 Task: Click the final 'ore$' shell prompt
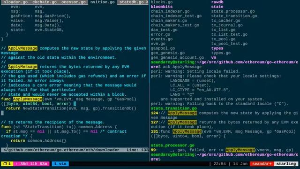tap(156, 159)
